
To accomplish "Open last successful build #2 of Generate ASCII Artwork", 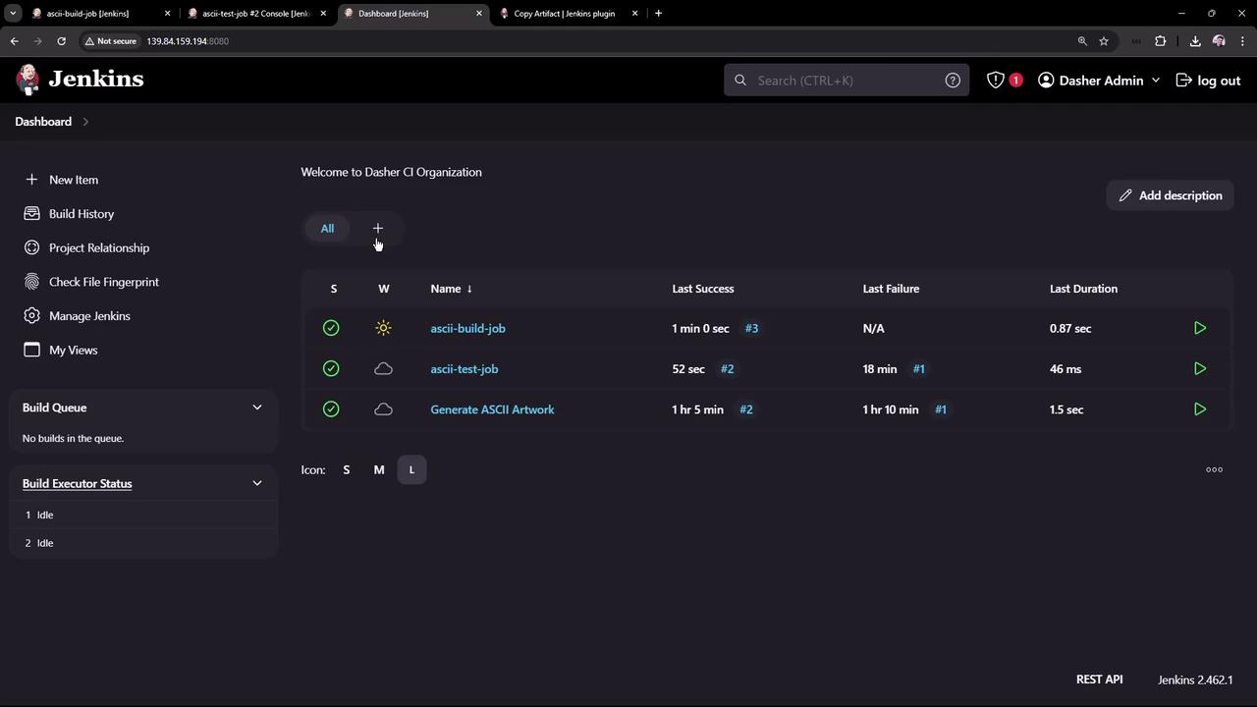I will (x=745, y=409).
